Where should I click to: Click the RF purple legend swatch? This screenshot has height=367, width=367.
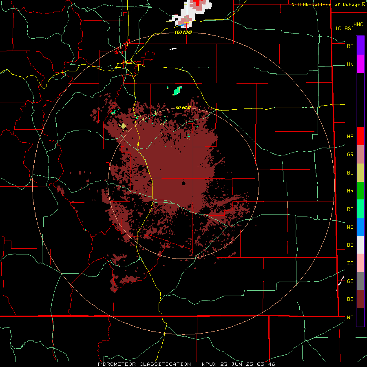pyautogui.click(x=360, y=46)
